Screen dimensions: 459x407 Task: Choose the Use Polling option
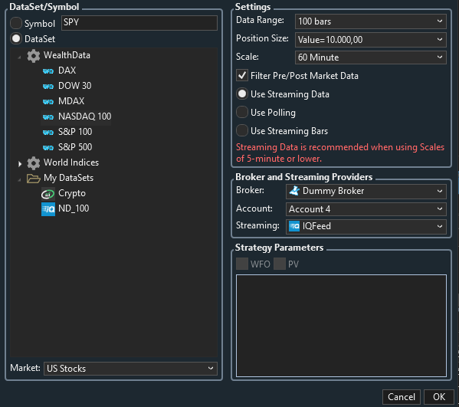(242, 113)
